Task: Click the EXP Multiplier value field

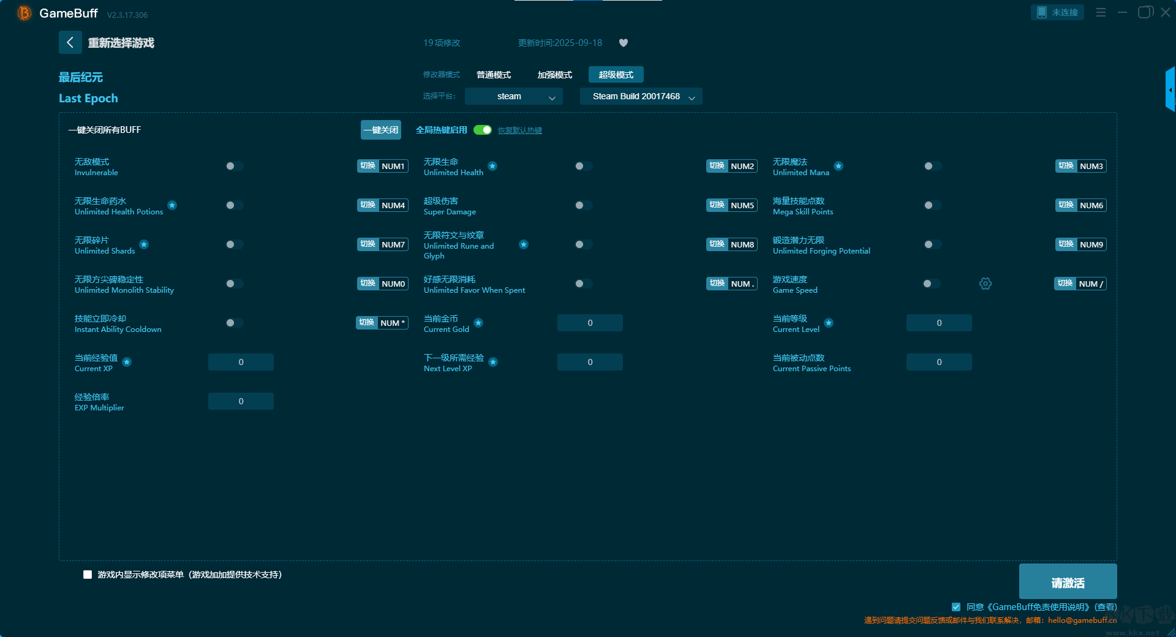Action: [x=241, y=401]
